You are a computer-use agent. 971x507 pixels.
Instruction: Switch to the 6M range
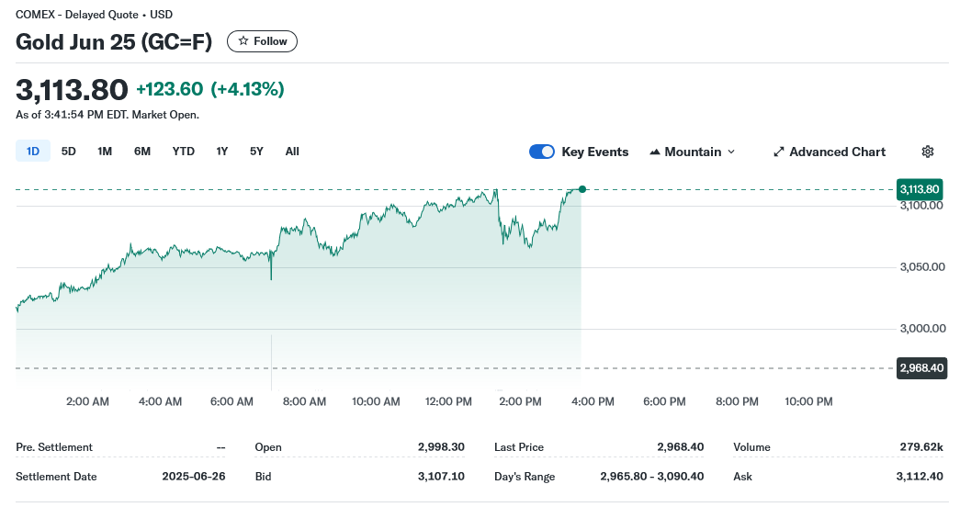pyautogui.click(x=142, y=151)
